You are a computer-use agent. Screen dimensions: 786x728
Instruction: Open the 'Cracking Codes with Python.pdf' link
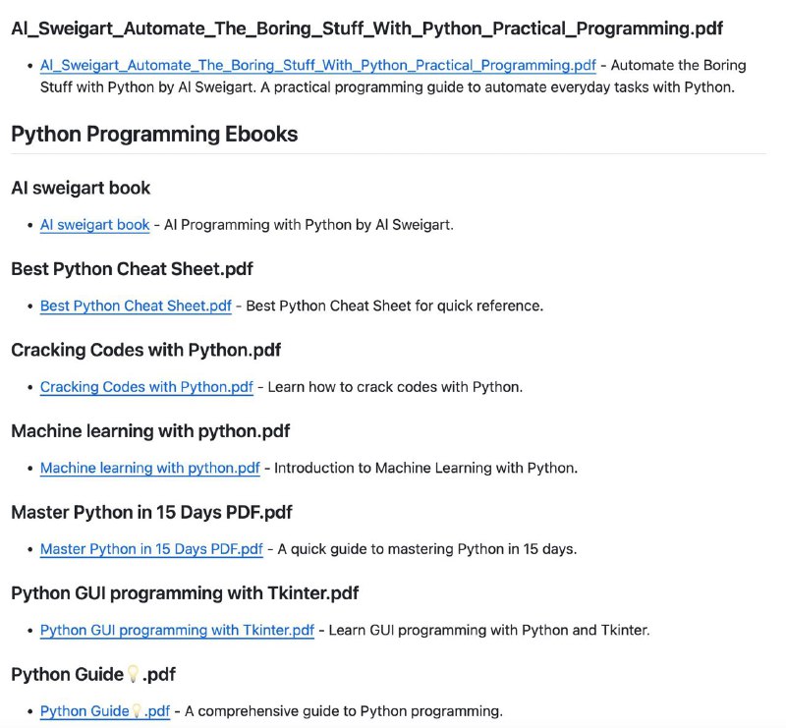coord(146,387)
